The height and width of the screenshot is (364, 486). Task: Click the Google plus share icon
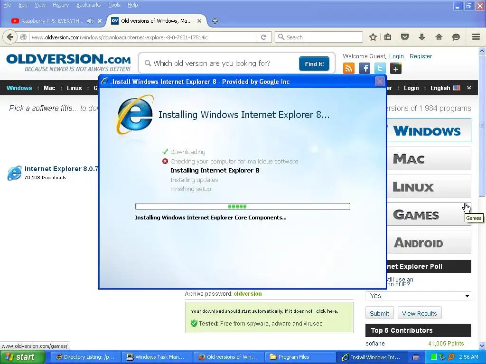coord(395,68)
